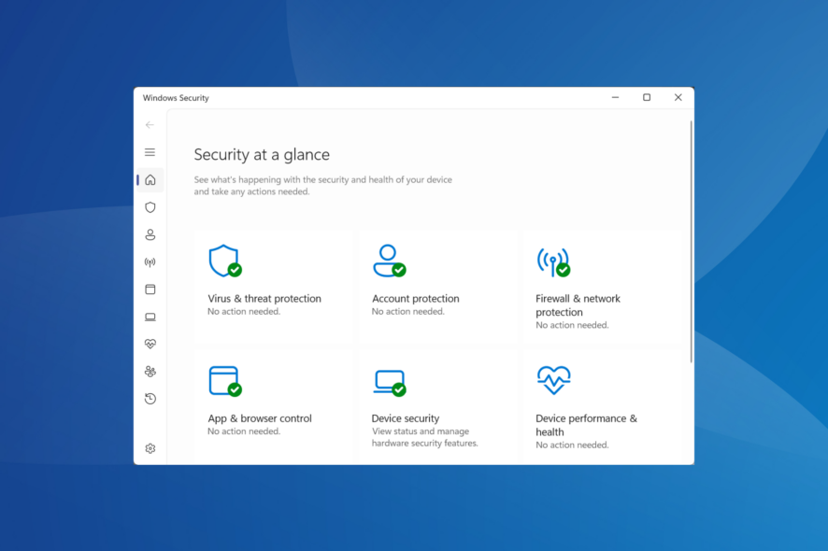Open Settings gear in the sidebar
Screen dimensions: 828x551
click(150, 448)
